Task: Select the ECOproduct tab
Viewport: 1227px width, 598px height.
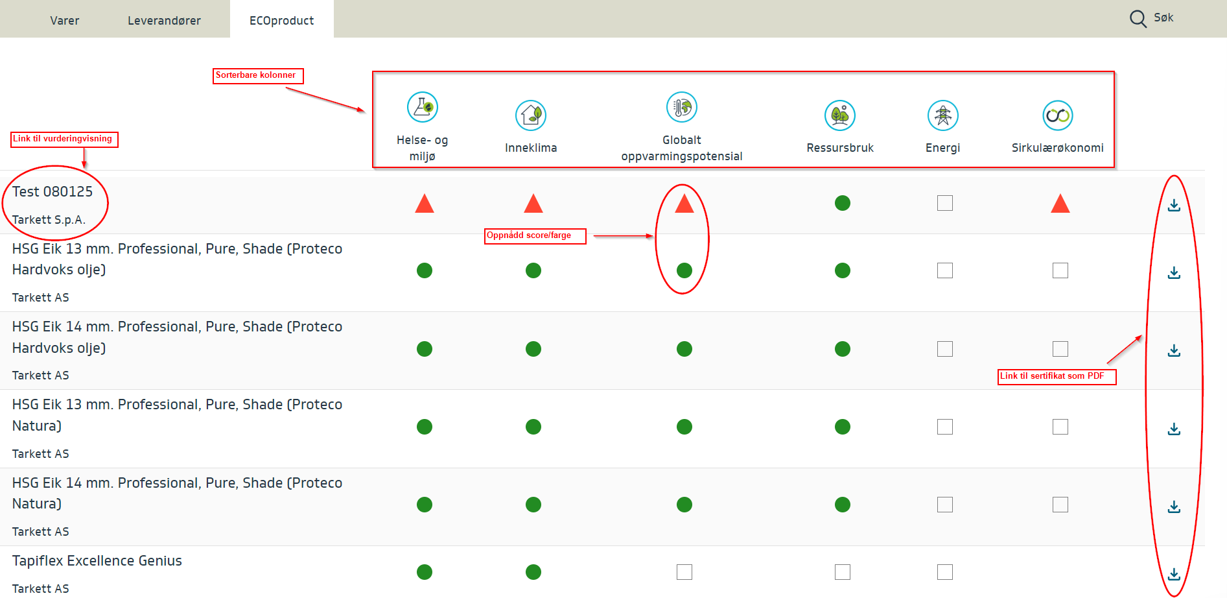Action: pos(281,21)
